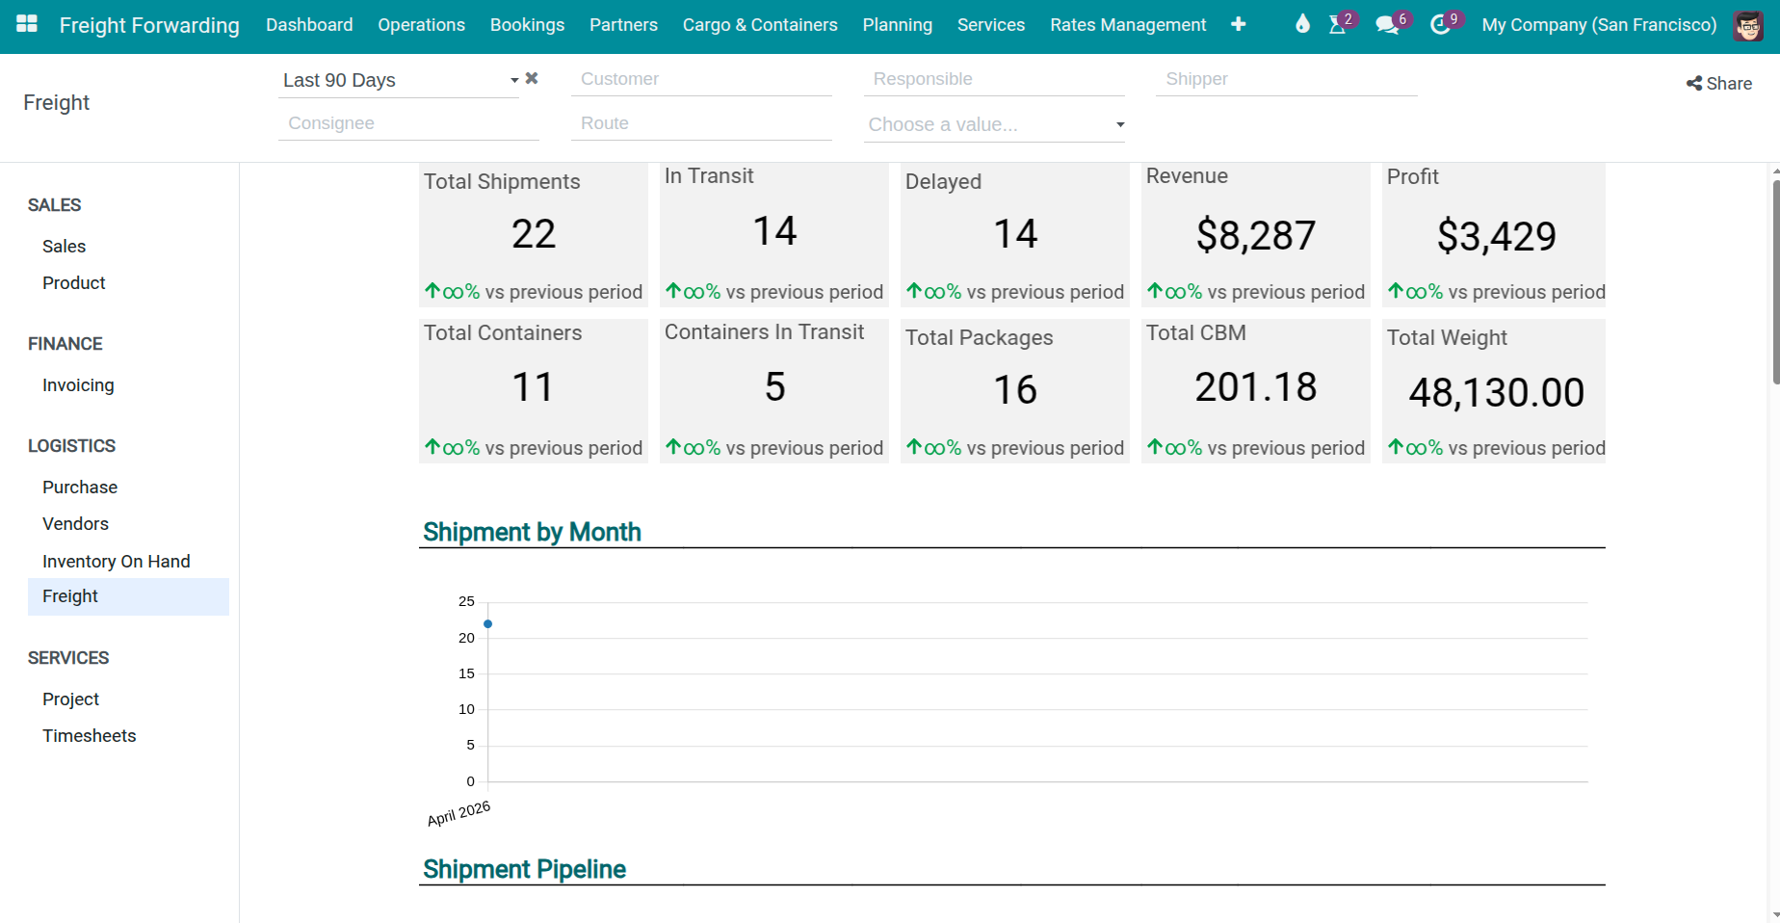Open Invoicing under Finance

[x=77, y=384]
